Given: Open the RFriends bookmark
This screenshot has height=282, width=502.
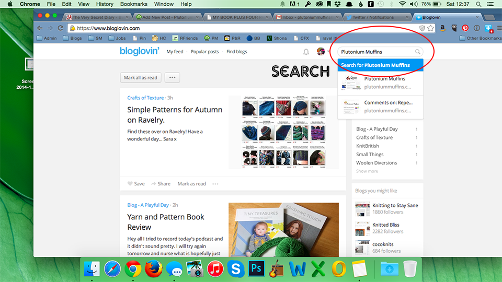Looking at the screenshot, I should (x=185, y=38).
